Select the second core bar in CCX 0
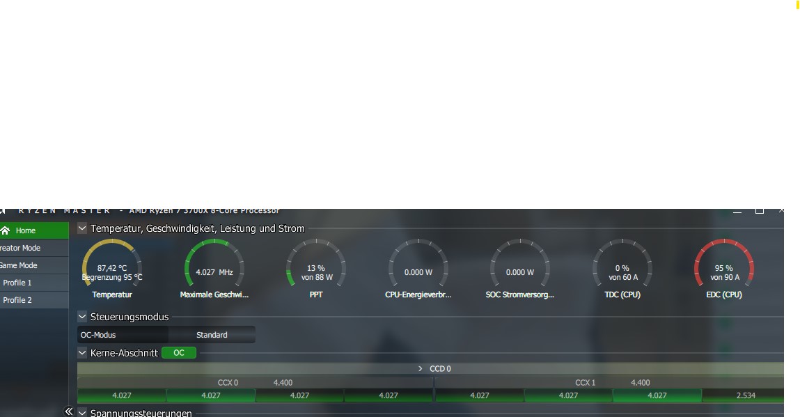The width and height of the screenshot is (800, 417). click(211, 395)
